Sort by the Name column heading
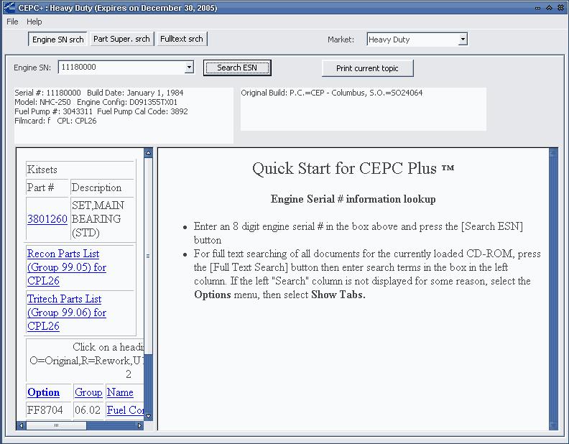 pyautogui.click(x=120, y=392)
